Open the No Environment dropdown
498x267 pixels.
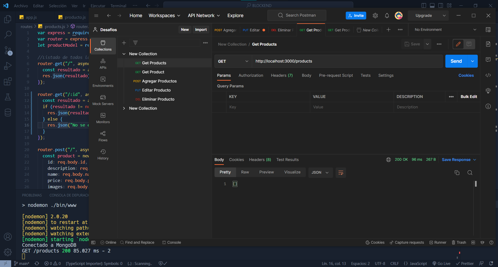(445, 30)
